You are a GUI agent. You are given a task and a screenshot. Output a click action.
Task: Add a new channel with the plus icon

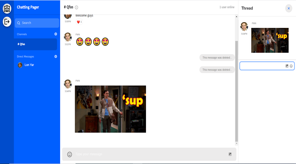55,34
